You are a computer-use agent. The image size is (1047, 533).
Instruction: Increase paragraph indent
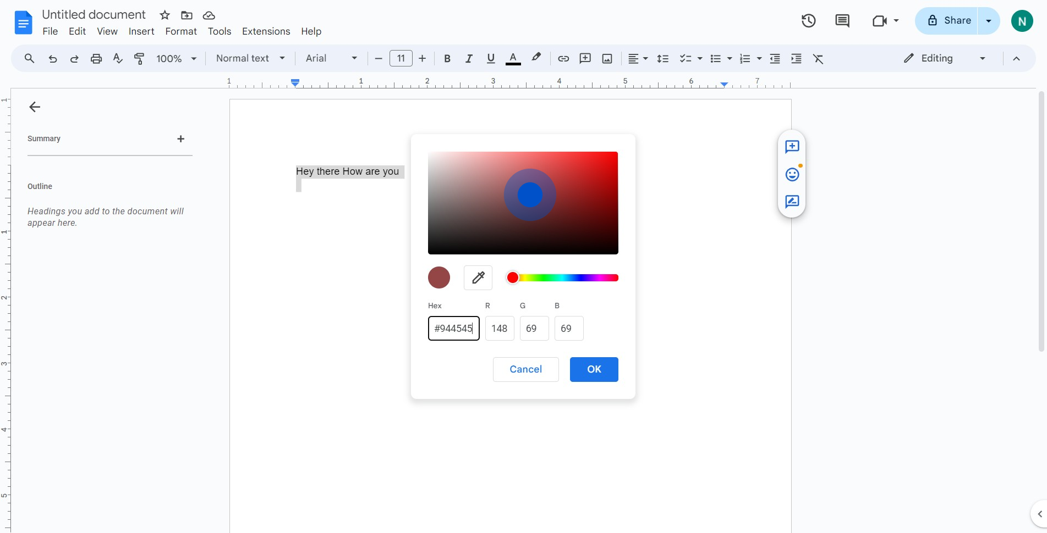coord(796,59)
